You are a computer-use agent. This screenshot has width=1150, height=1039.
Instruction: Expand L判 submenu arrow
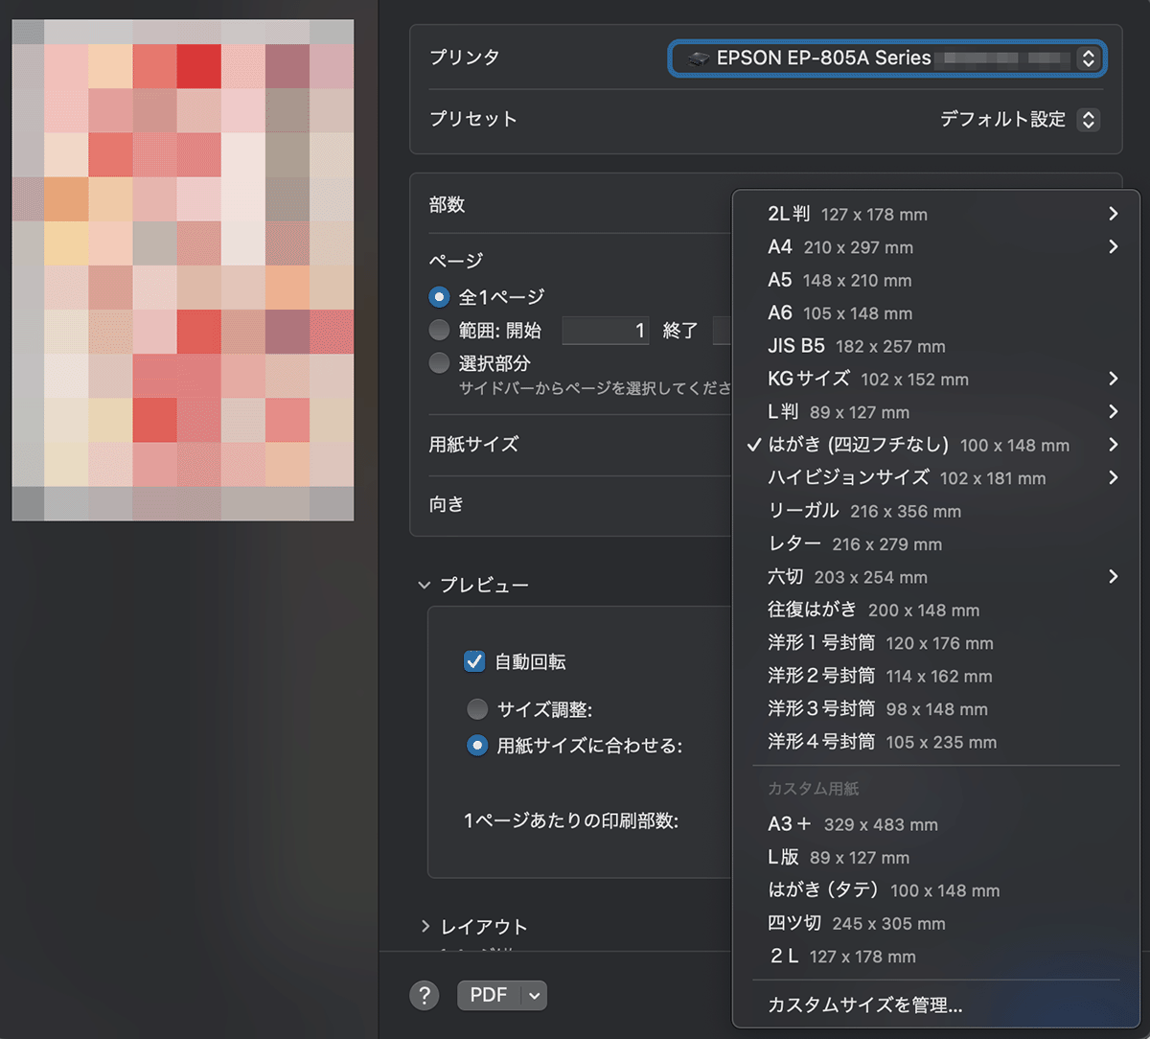pos(1113,411)
